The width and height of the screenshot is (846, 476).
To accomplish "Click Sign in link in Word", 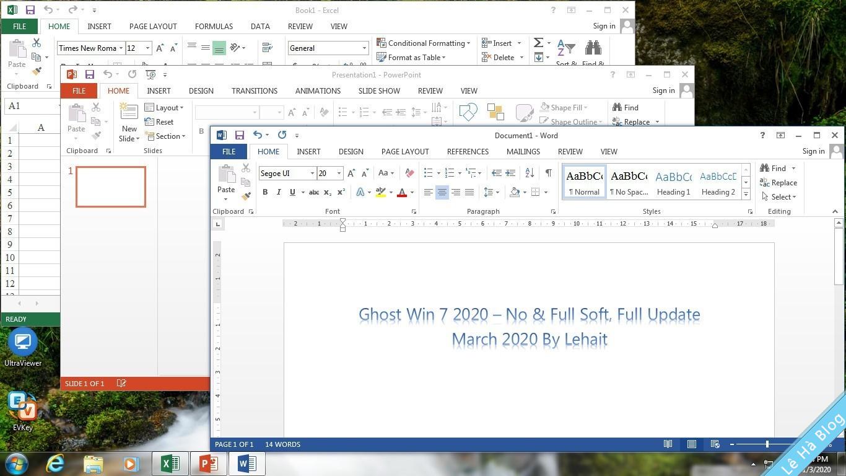I will pos(813,151).
